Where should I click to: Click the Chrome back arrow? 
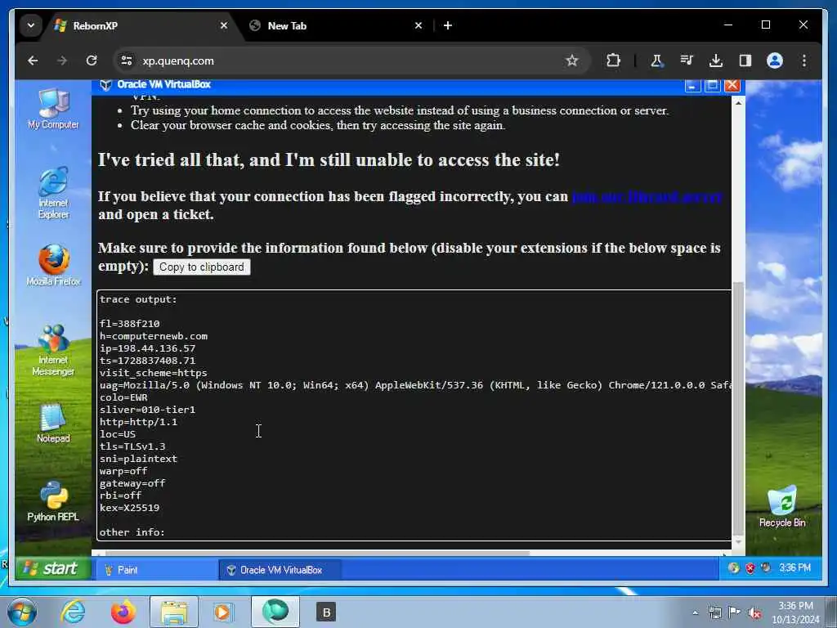click(x=33, y=61)
